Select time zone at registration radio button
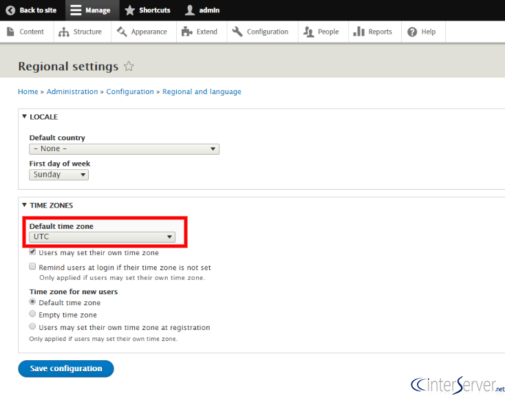The height and width of the screenshot is (396, 505). (x=32, y=327)
